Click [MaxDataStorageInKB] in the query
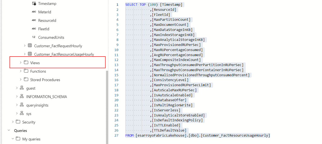Screen dimensions: 322x144 [x=172, y=30]
